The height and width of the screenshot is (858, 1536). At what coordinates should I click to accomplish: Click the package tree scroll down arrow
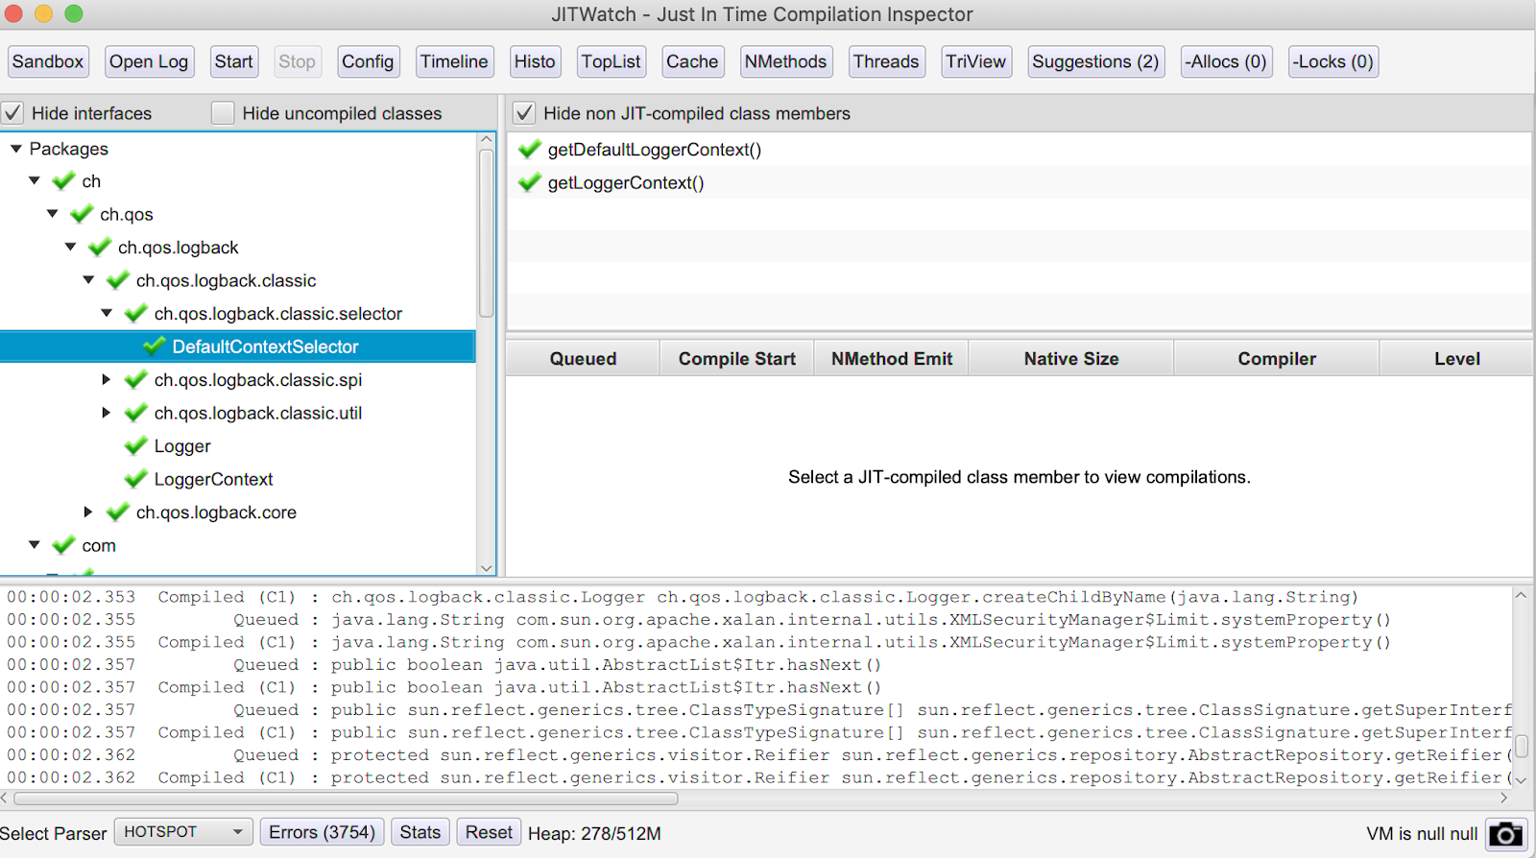(487, 568)
